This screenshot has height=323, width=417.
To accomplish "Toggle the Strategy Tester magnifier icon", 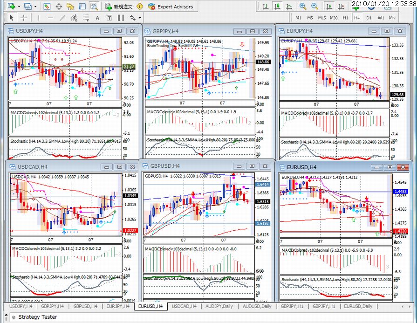I will (x=94, y=7).
